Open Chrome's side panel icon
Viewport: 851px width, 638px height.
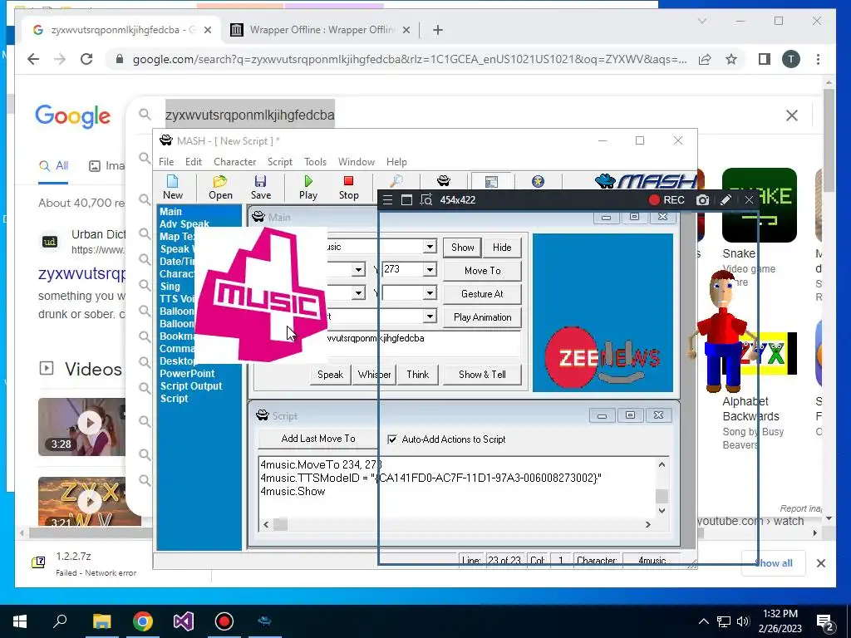765,59
